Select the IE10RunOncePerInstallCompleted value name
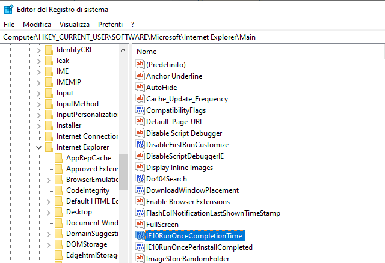The width and height of the screenshot is (385, 263). coord(199,247)
